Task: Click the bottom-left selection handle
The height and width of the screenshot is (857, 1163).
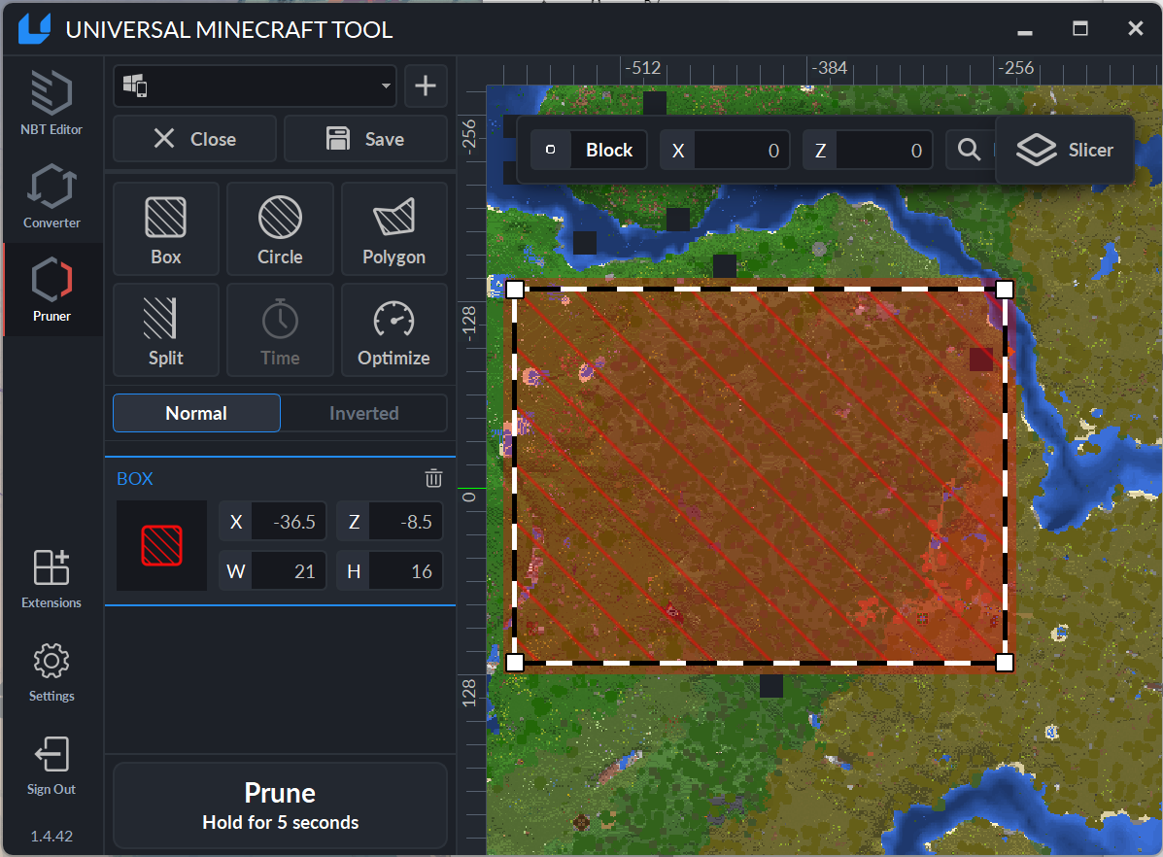Action: pyautogui.click(x=515, y=663)
